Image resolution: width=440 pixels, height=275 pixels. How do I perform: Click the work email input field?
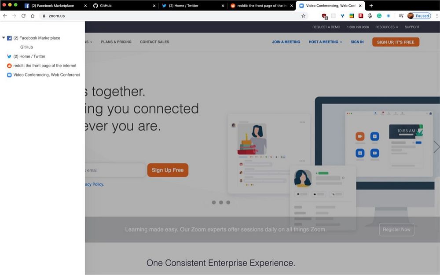115,170
